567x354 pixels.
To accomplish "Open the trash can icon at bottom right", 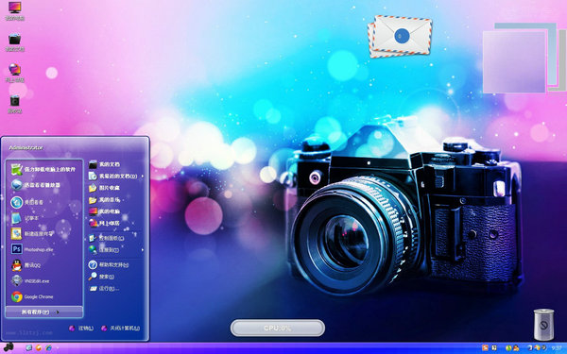I will click(x=543, y=325).
